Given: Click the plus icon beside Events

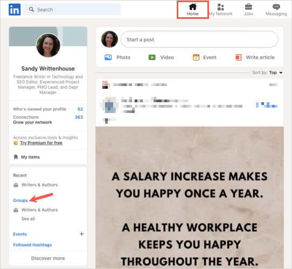Looking at the screenshot, I should click(81, 234).
